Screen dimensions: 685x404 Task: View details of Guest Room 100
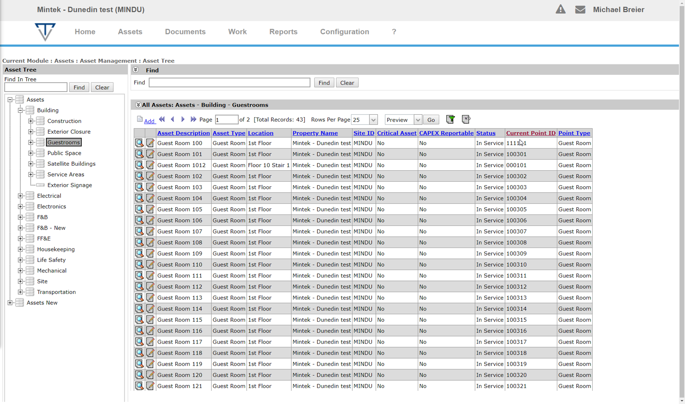coord(139,143)
